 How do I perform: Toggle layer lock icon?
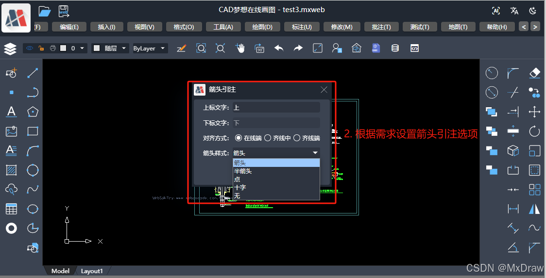pos(41,48)
